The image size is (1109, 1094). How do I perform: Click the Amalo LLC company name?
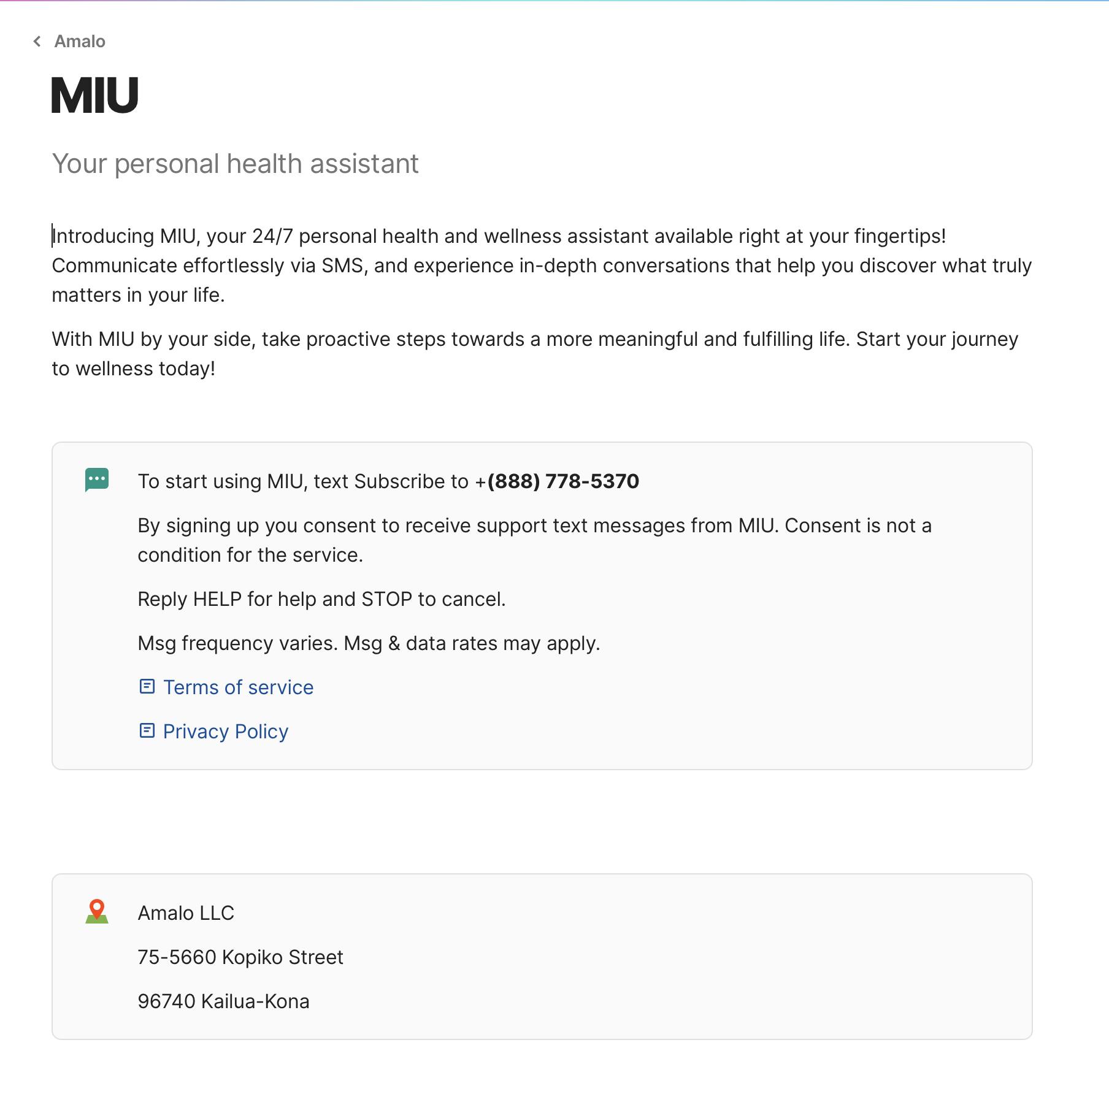[x=186, y=913]
